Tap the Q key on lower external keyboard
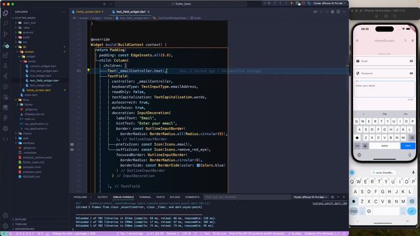 coord(352,182)
